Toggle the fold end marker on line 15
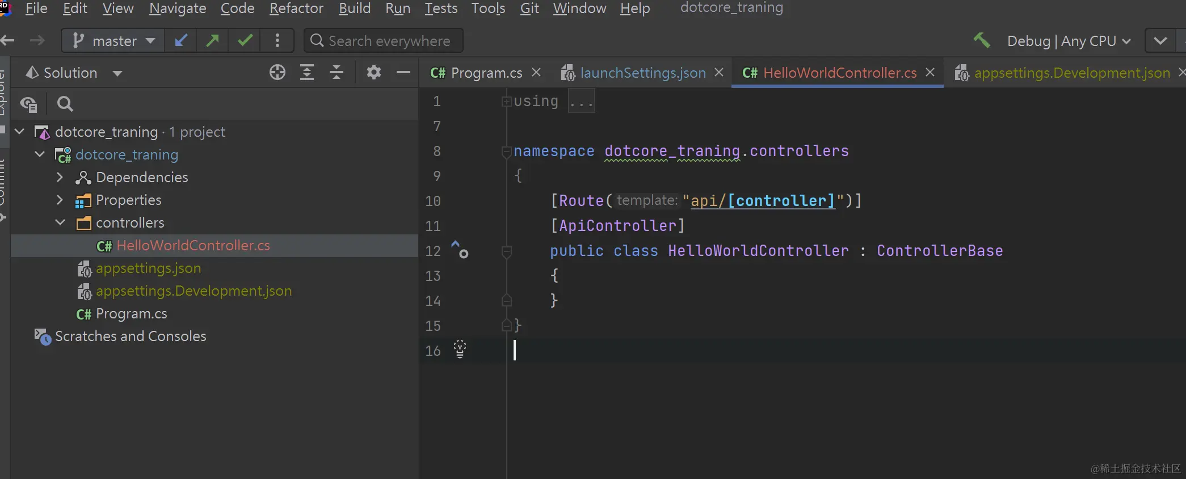This screenshot has width=1186, height=479. click(x=507, y=326)
